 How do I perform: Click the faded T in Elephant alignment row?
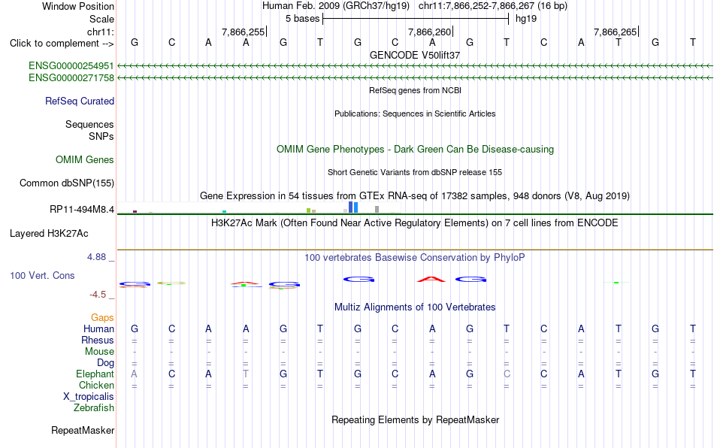tap(246, 374)
